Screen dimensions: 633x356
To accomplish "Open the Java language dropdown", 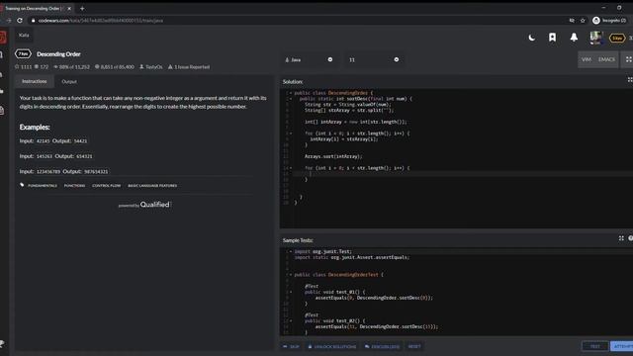I will click(309, 59).
